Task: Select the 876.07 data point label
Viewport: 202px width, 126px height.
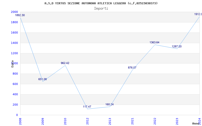Action: (132, 68)
